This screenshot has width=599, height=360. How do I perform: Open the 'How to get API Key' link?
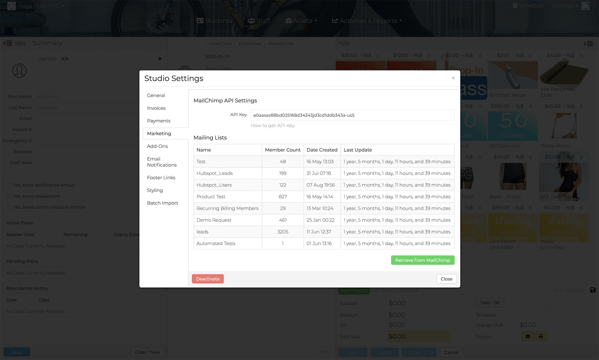273,125
